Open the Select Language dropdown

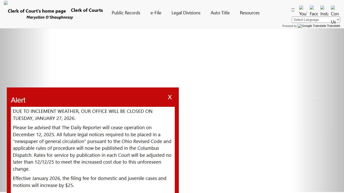pos(316,20)
